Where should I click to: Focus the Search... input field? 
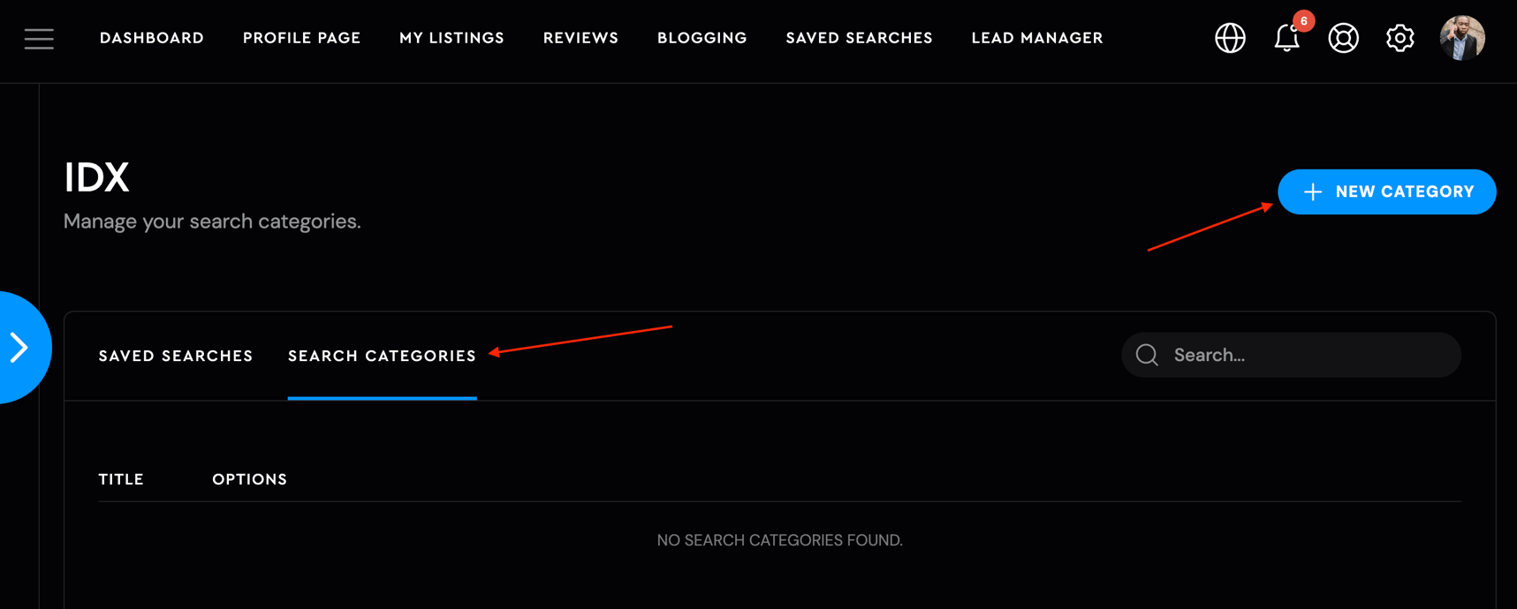(x=1291, y=355)
